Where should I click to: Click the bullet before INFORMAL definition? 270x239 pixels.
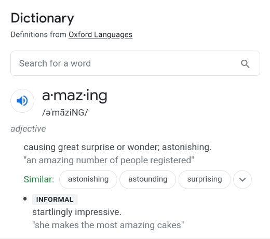pos(25,199)
